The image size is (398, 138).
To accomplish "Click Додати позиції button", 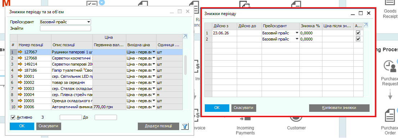I will 158,126.
